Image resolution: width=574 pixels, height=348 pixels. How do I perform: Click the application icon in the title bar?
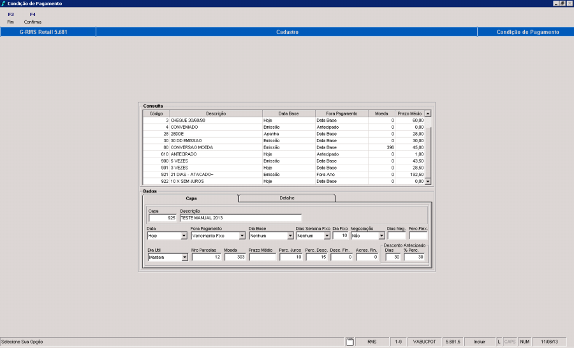click(x=4, y=4)
